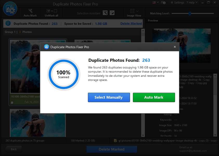Go Back using the bottom-left button
219x156 pixels.
tap(14, 149)
